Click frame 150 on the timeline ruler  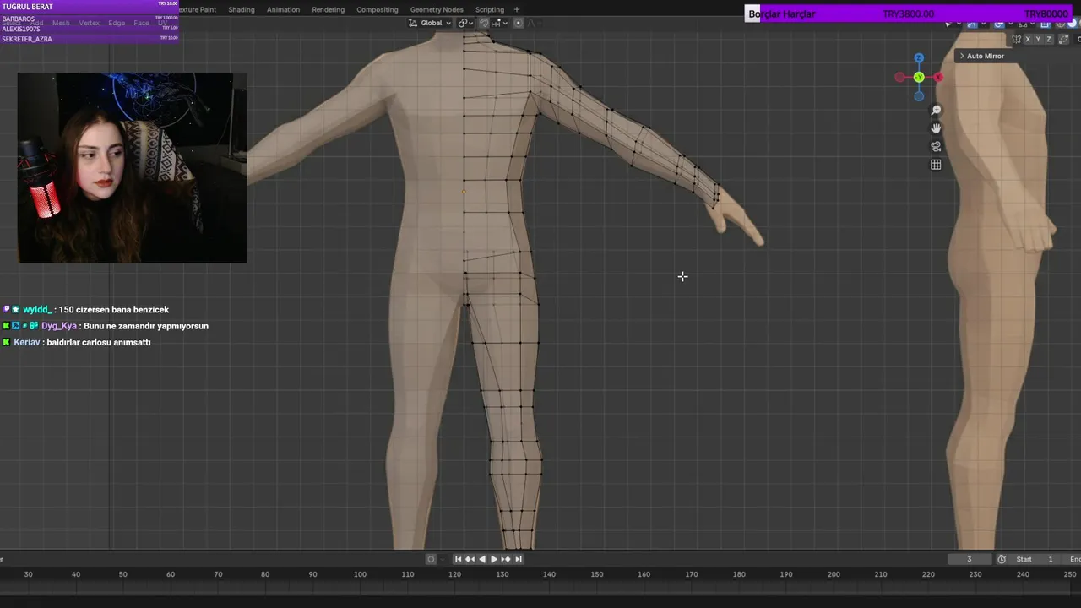pyautogui.click(x=597, y=574)
